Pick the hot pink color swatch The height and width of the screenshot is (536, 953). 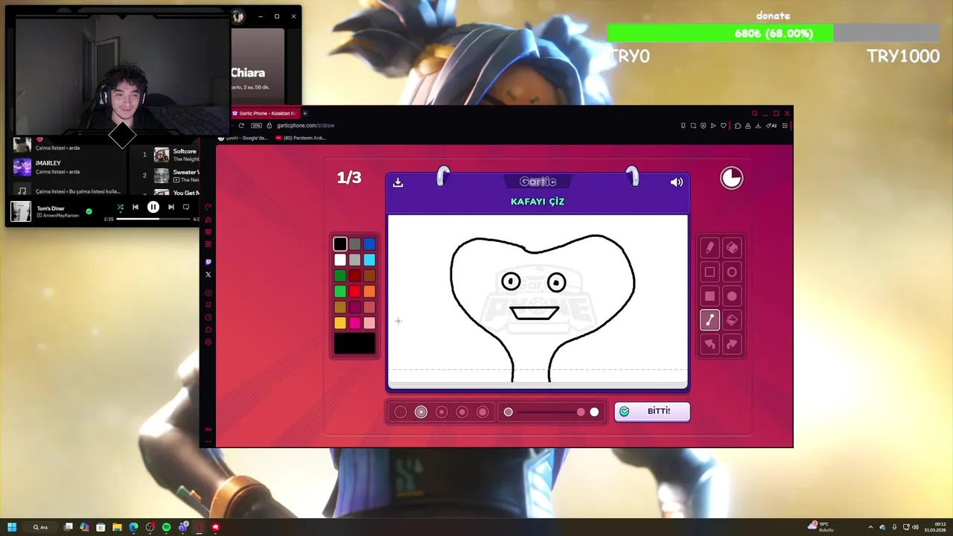coord(354,322)
